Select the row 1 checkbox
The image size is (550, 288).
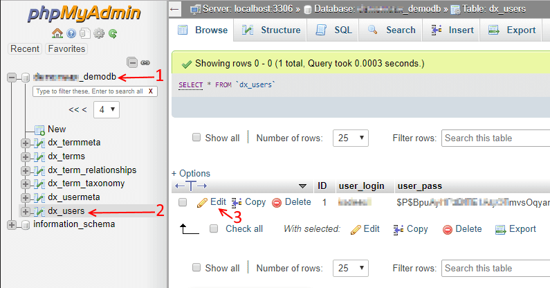coord(183,202)
